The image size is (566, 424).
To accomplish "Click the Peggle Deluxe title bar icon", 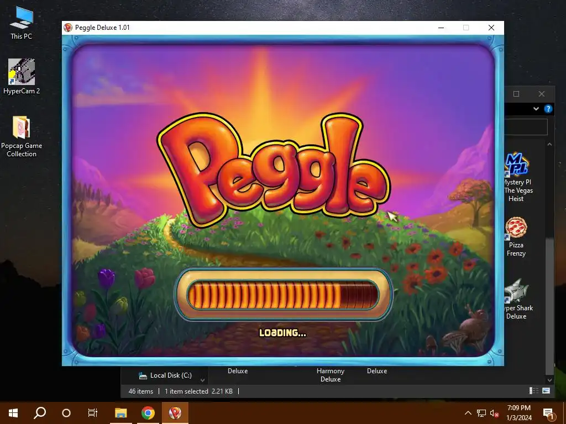I will (68, 28).
